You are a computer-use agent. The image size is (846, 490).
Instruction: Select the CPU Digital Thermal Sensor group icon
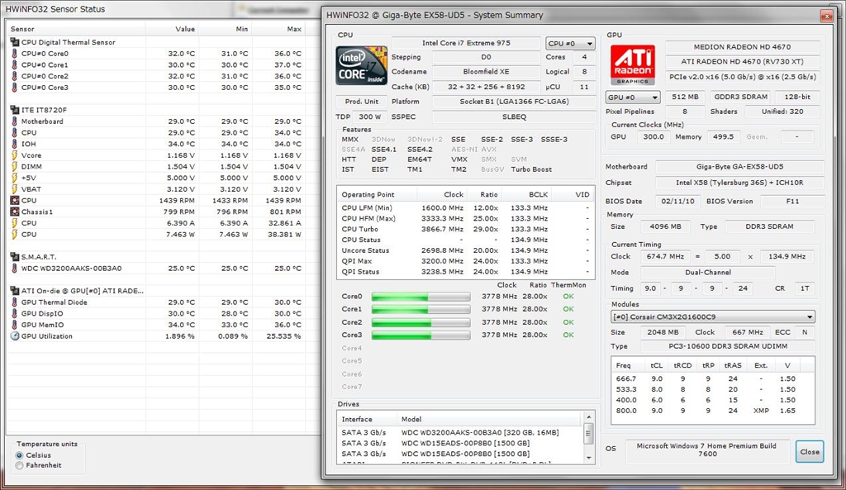(x=14, y=42)
